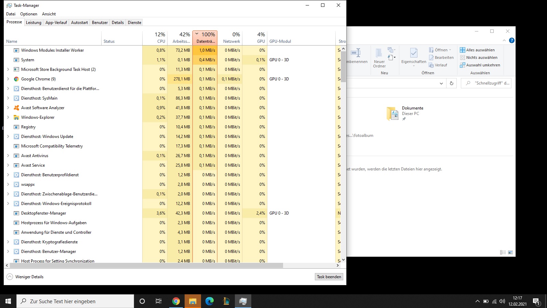Click the gear icon beside wsappx
Screen dimensions: 547x308
[16, 184]
